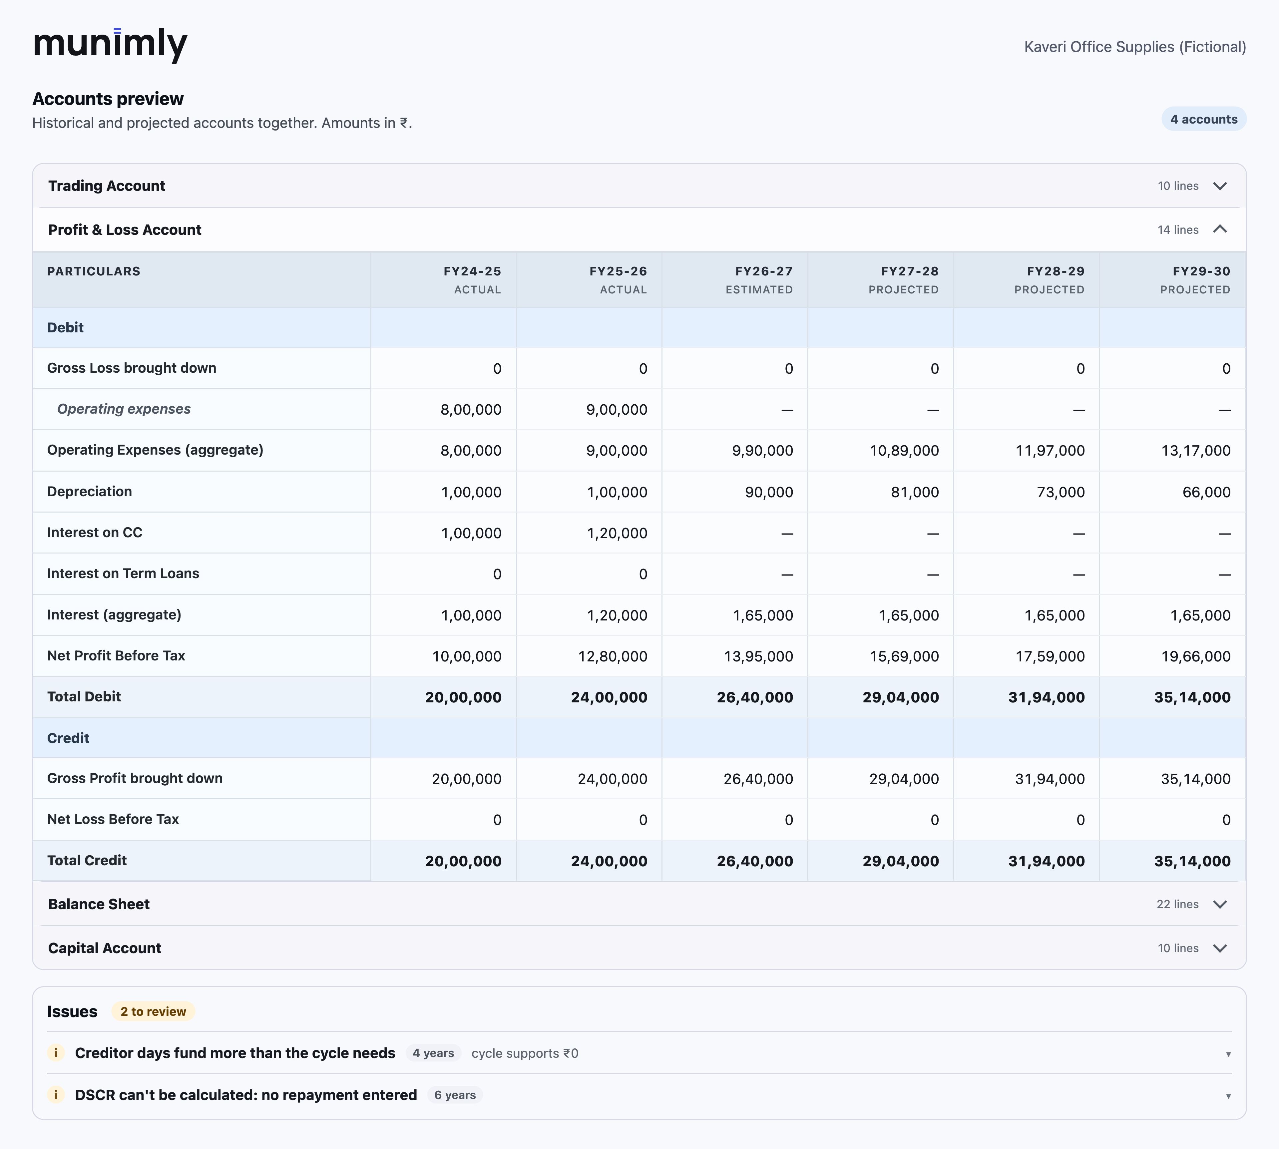Click the Debit section heading
1279x1149 pixels.
(65, 327)
